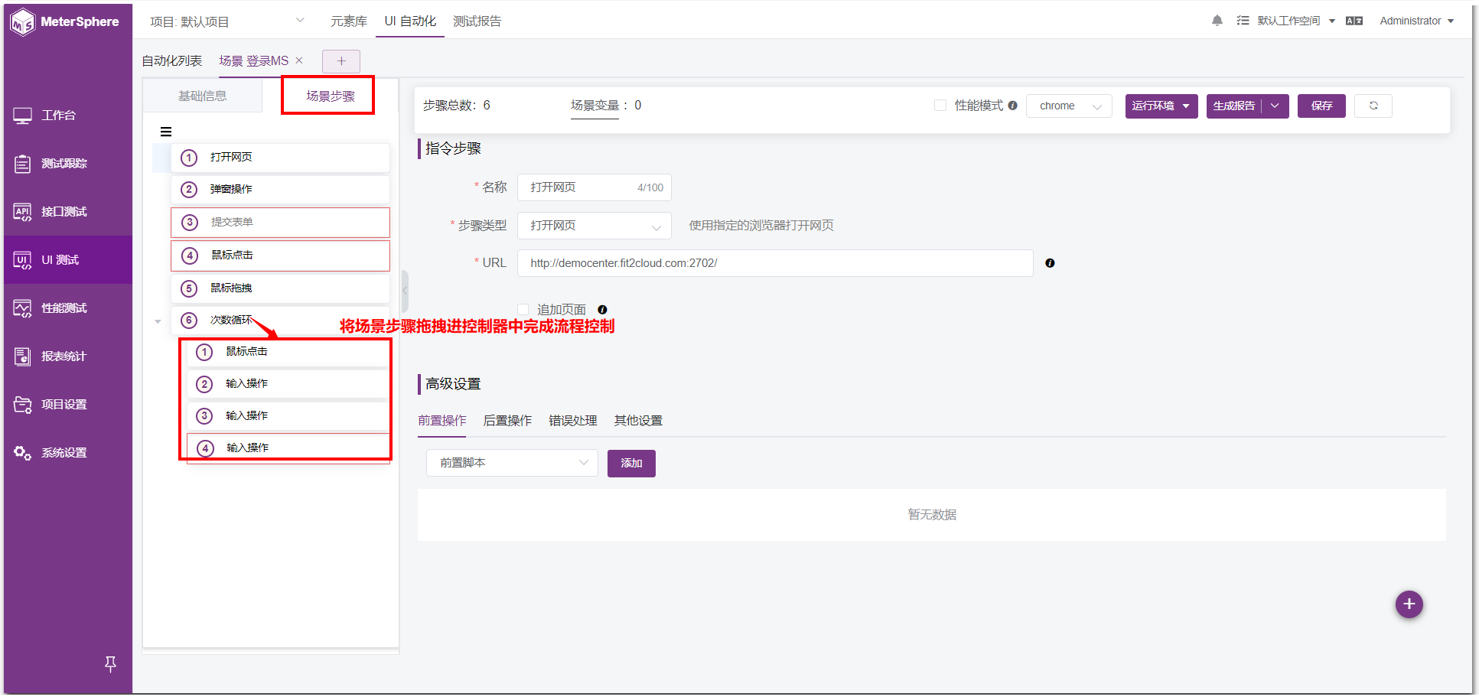The image size is (1479, 700).
Task: Open the task list icon beside the bell
Action: (x=1243, y=21)
